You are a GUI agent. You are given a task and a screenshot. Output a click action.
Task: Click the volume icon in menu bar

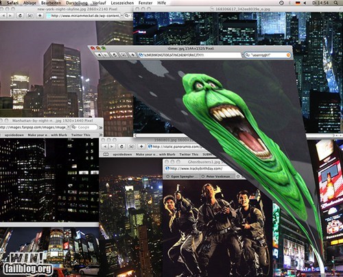[x=305, y=3]
